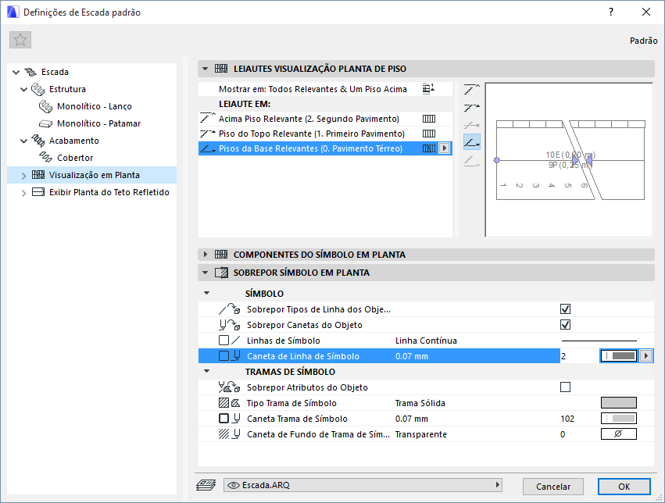Click the Monolítico - Lanço icon
The height and width of the screenshot is (503, 665).
click(x=45, y=106)
